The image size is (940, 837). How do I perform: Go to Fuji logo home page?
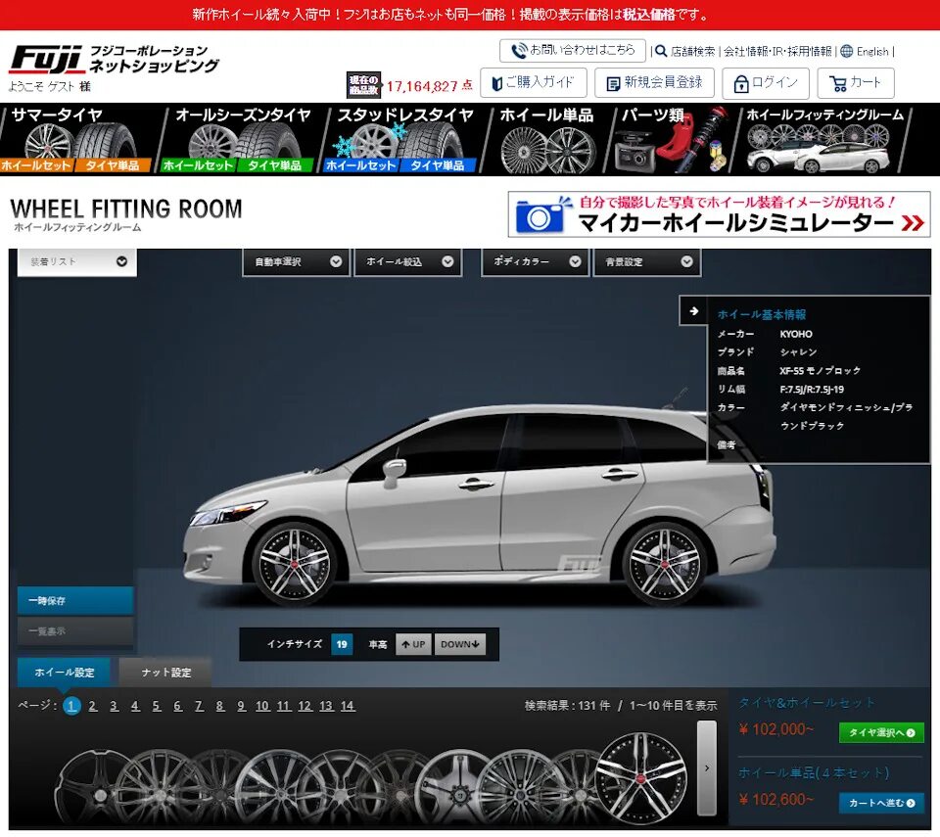point(114,59)
